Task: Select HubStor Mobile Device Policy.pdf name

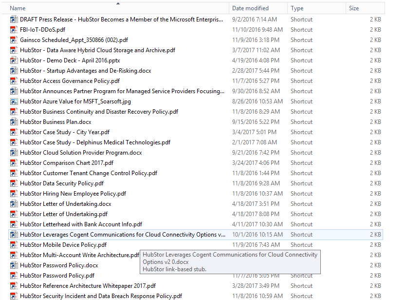Action: (x=63, y=245)
